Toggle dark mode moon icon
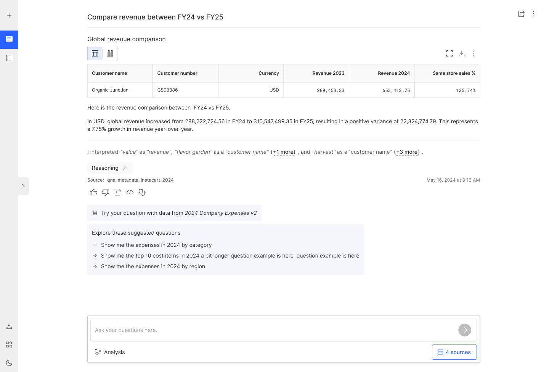The image size is (549, 372). click(x=9, y=363)
